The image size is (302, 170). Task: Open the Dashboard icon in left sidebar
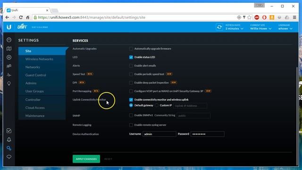[x=9, y=40]
